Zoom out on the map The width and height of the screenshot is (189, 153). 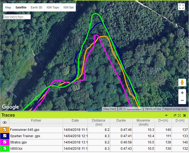pos(182,101)
